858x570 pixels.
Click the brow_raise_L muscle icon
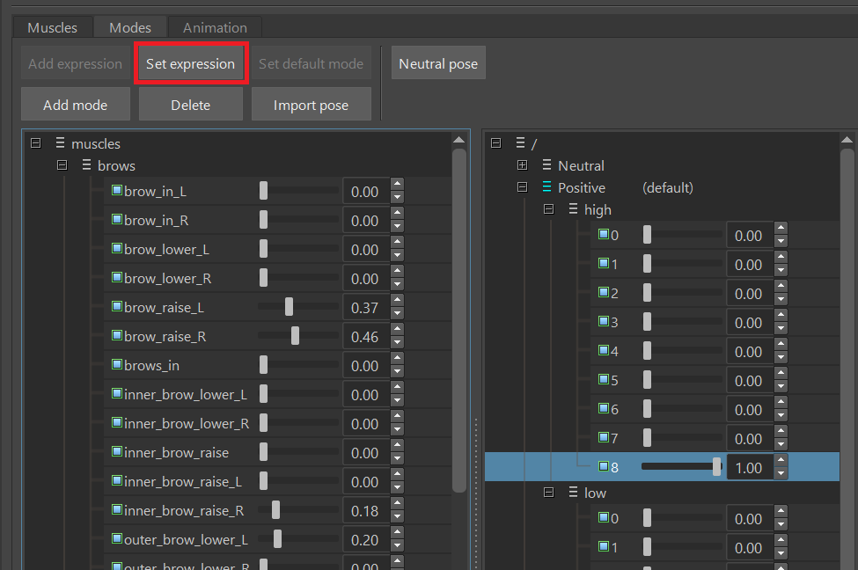click(x=117, y=307)
